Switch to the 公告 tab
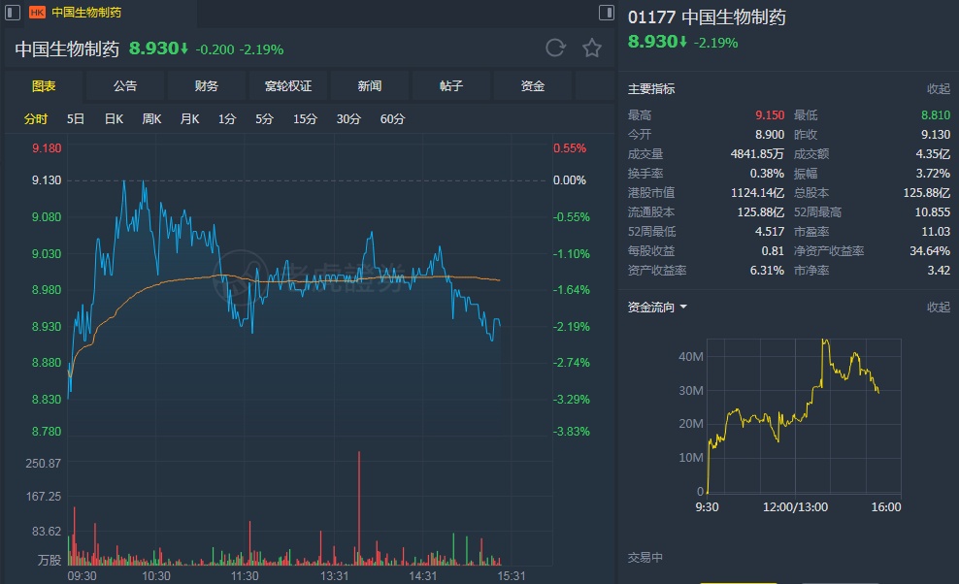This screenshot has width=959, height=584. (125, 86)
